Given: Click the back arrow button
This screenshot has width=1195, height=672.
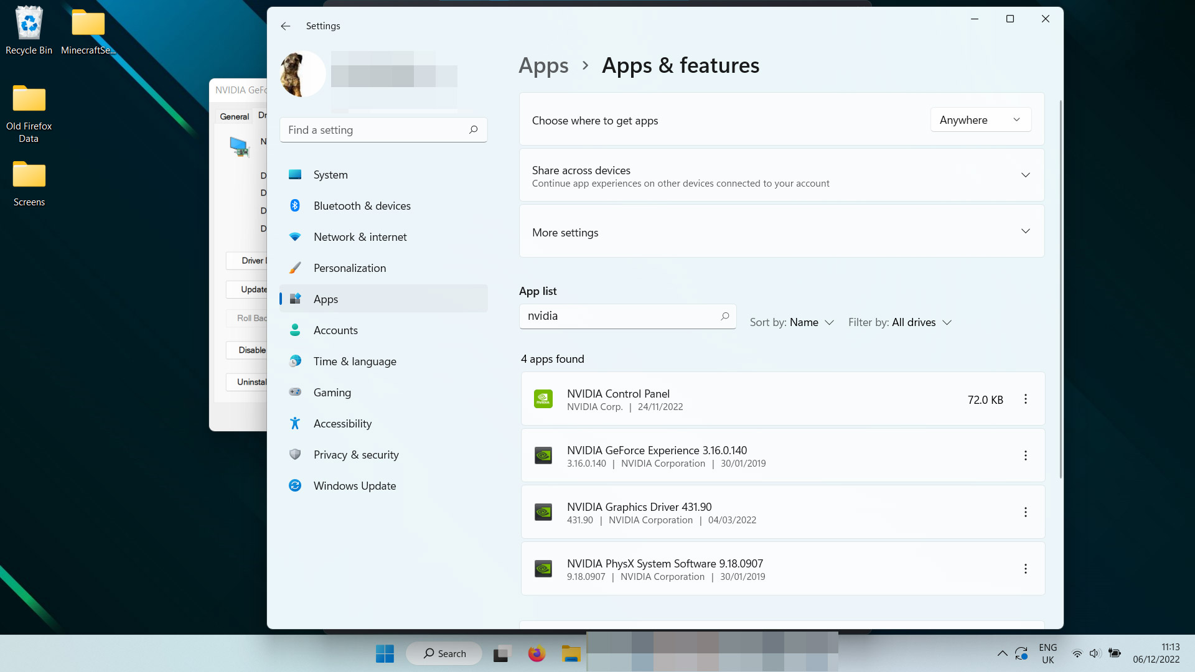Looking at the screenshot, I should pos(286,26).
